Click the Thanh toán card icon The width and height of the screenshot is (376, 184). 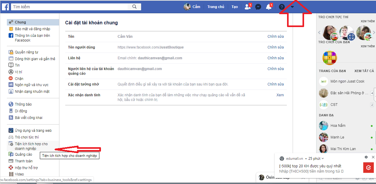(10, 161)
